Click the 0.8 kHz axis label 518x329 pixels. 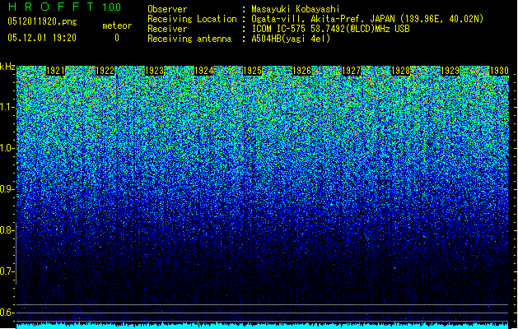click(x=7, y=230)
